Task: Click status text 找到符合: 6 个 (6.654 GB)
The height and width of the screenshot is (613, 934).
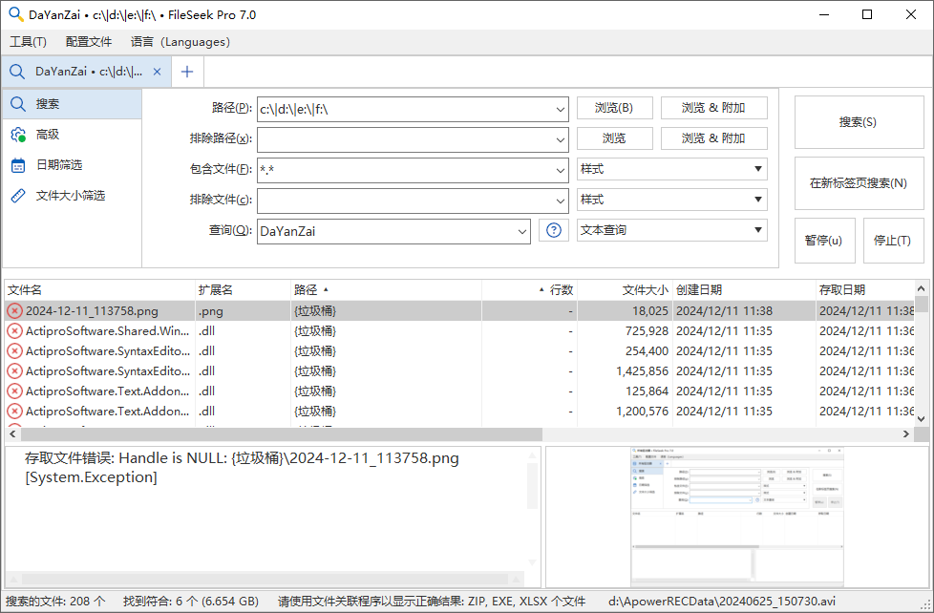Action: pyautogui.click(x=191, y=602)
